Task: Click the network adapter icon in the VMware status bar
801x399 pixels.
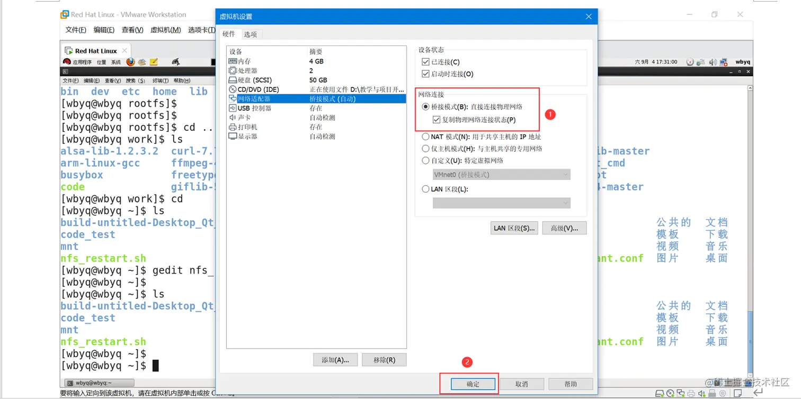Action: pyautogui.click(x=680, y=394)
